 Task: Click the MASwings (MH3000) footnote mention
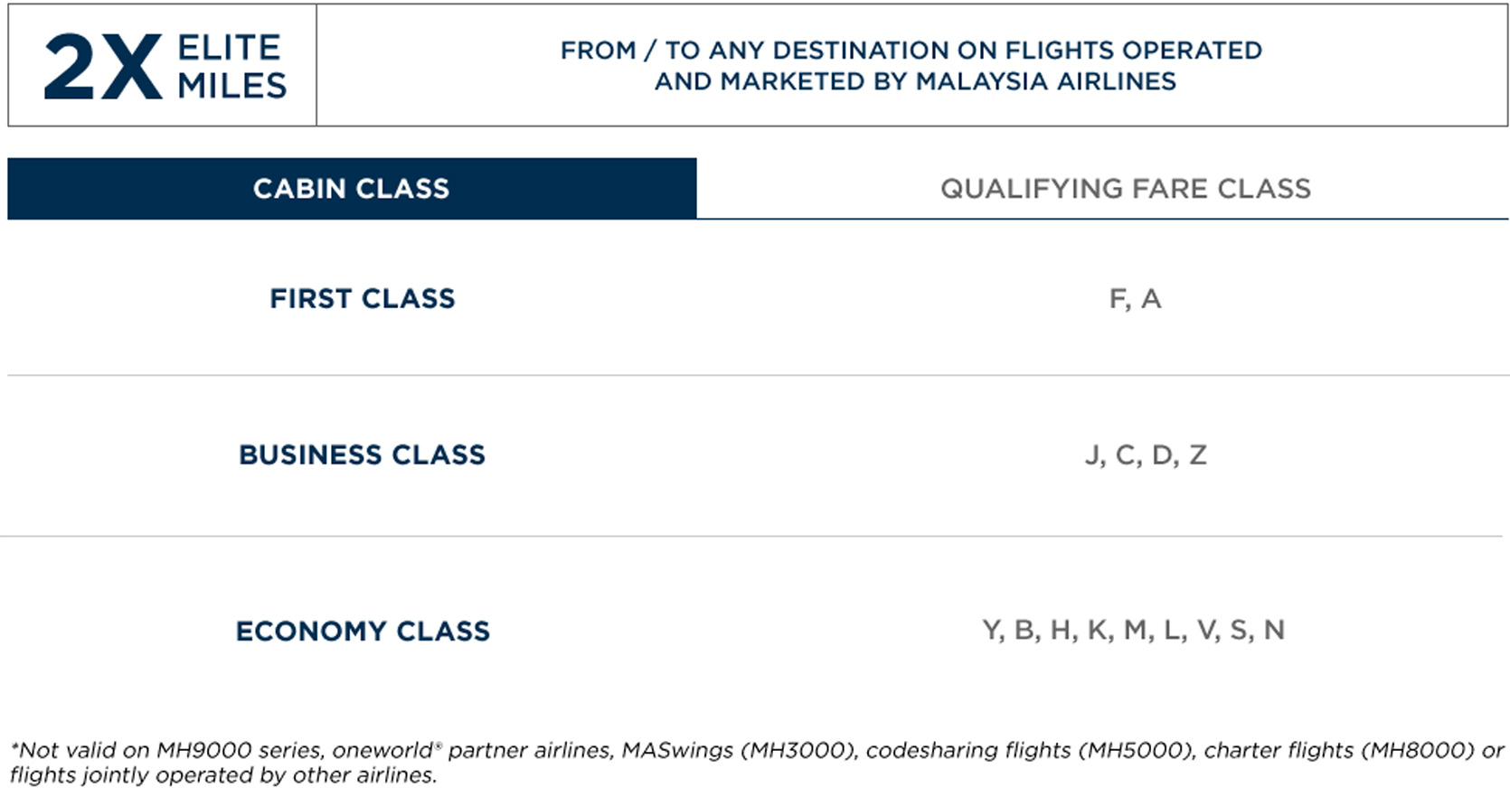coord(739,750)
